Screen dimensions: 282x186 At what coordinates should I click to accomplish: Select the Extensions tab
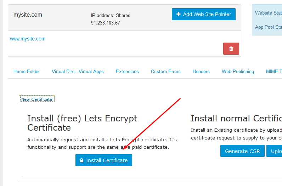tap(127, 72)
